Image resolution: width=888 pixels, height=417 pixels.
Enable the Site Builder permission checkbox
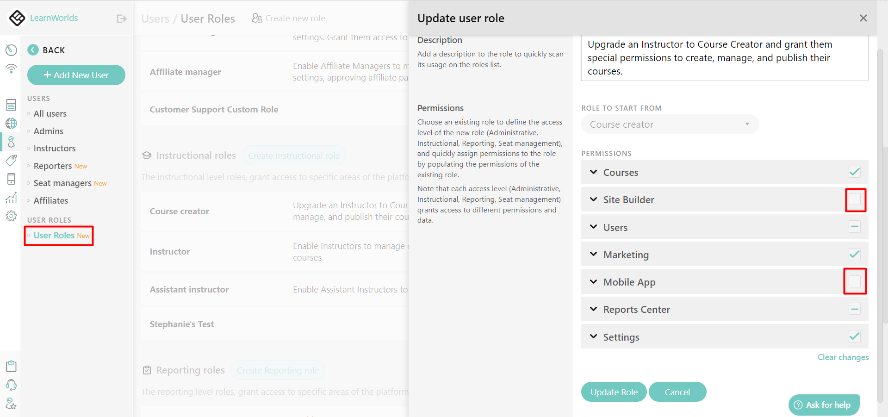pos(854,199)
